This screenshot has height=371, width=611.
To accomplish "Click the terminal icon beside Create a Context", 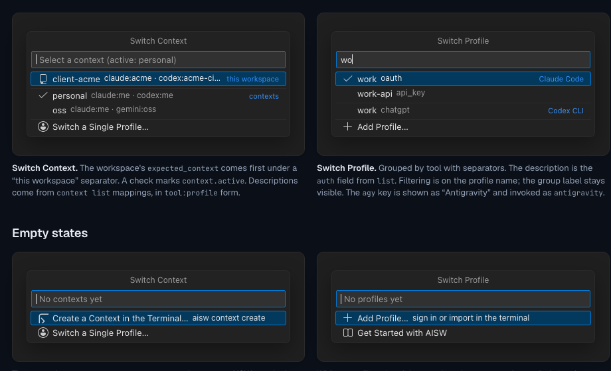I will pos(43,319).
